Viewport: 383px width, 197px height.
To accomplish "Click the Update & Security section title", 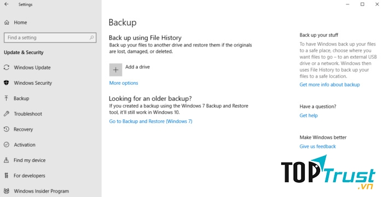I will (x=24, y=53).
